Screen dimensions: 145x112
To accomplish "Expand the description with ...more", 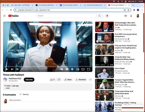I will [7, 88].
